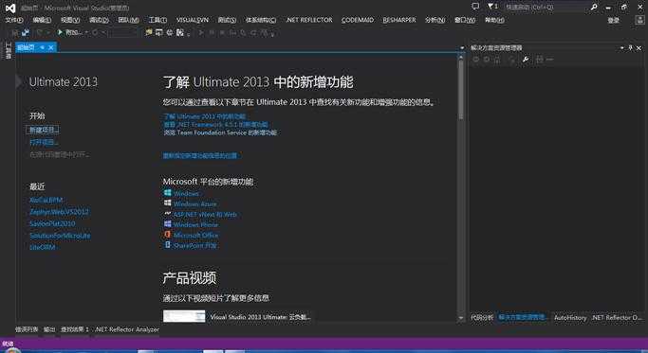Open recent project SavionPlat2010
This screenshot has height=353, width=648.
coord(52,223)
